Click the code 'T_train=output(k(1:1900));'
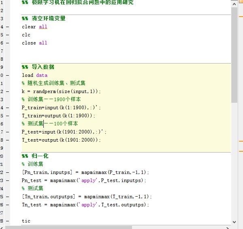The height and width of the screenshot is (229, 243). 58,116
